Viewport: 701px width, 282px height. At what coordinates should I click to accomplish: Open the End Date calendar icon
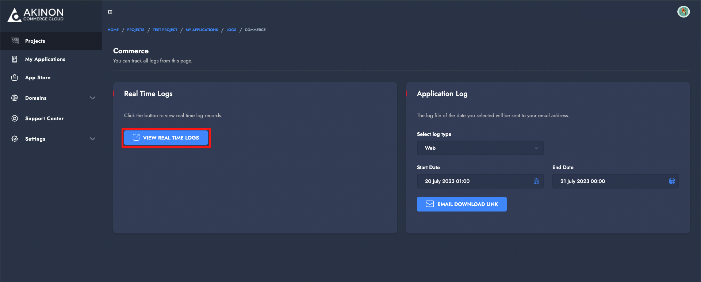point(672,181)
